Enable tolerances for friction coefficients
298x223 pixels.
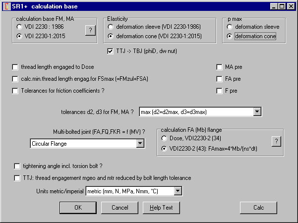point(15,91)
